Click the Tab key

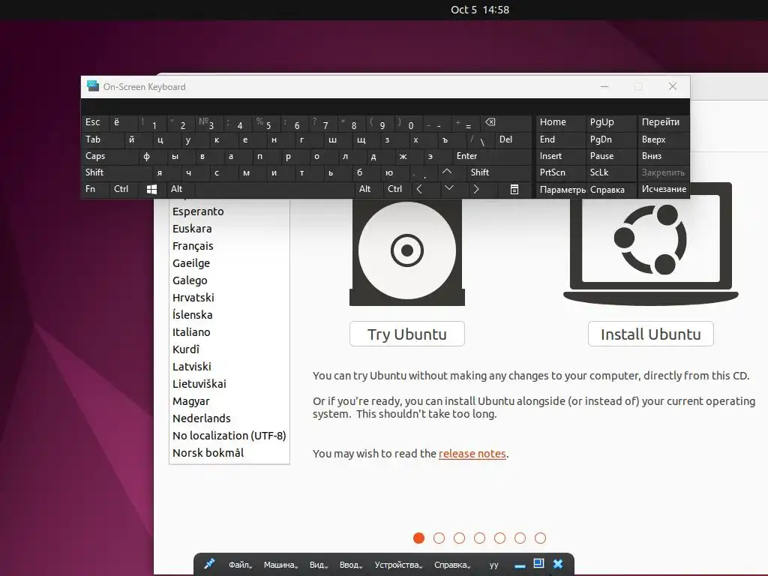click(x=102, y=139)
